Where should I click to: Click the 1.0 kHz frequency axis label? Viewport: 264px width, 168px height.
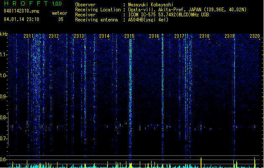4,76
